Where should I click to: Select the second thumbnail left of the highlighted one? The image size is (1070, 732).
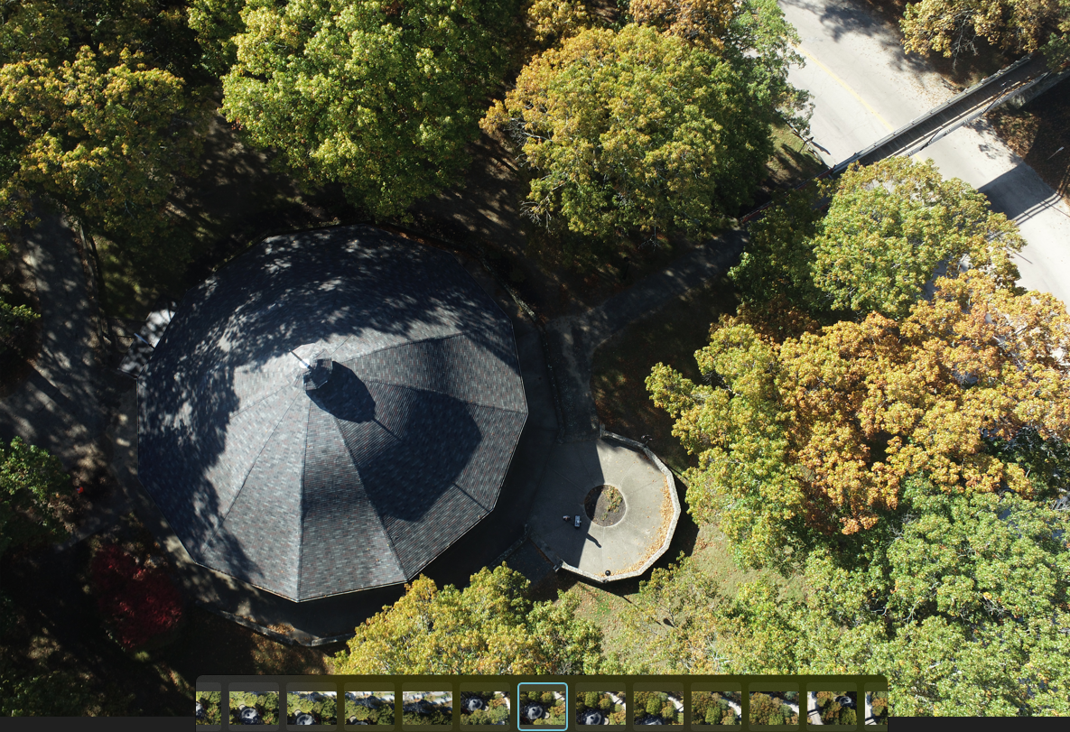click(x=427, y=708)
